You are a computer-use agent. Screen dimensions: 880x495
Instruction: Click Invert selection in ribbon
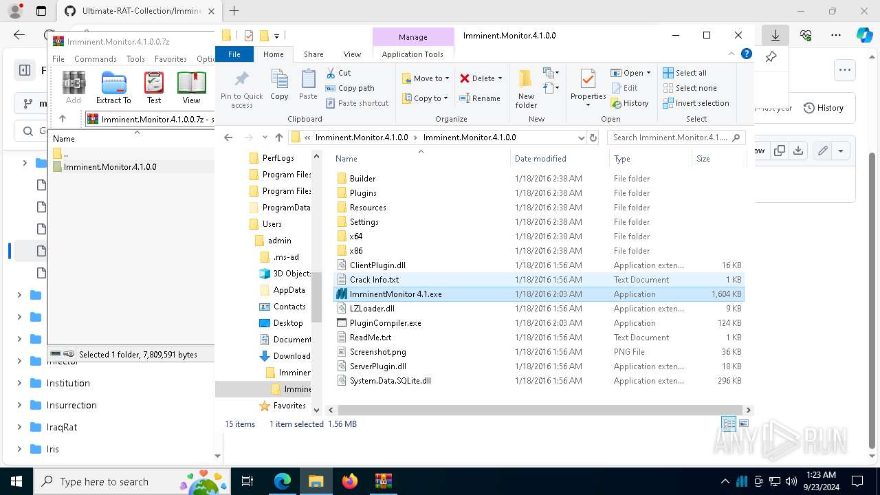coord(696,103)
